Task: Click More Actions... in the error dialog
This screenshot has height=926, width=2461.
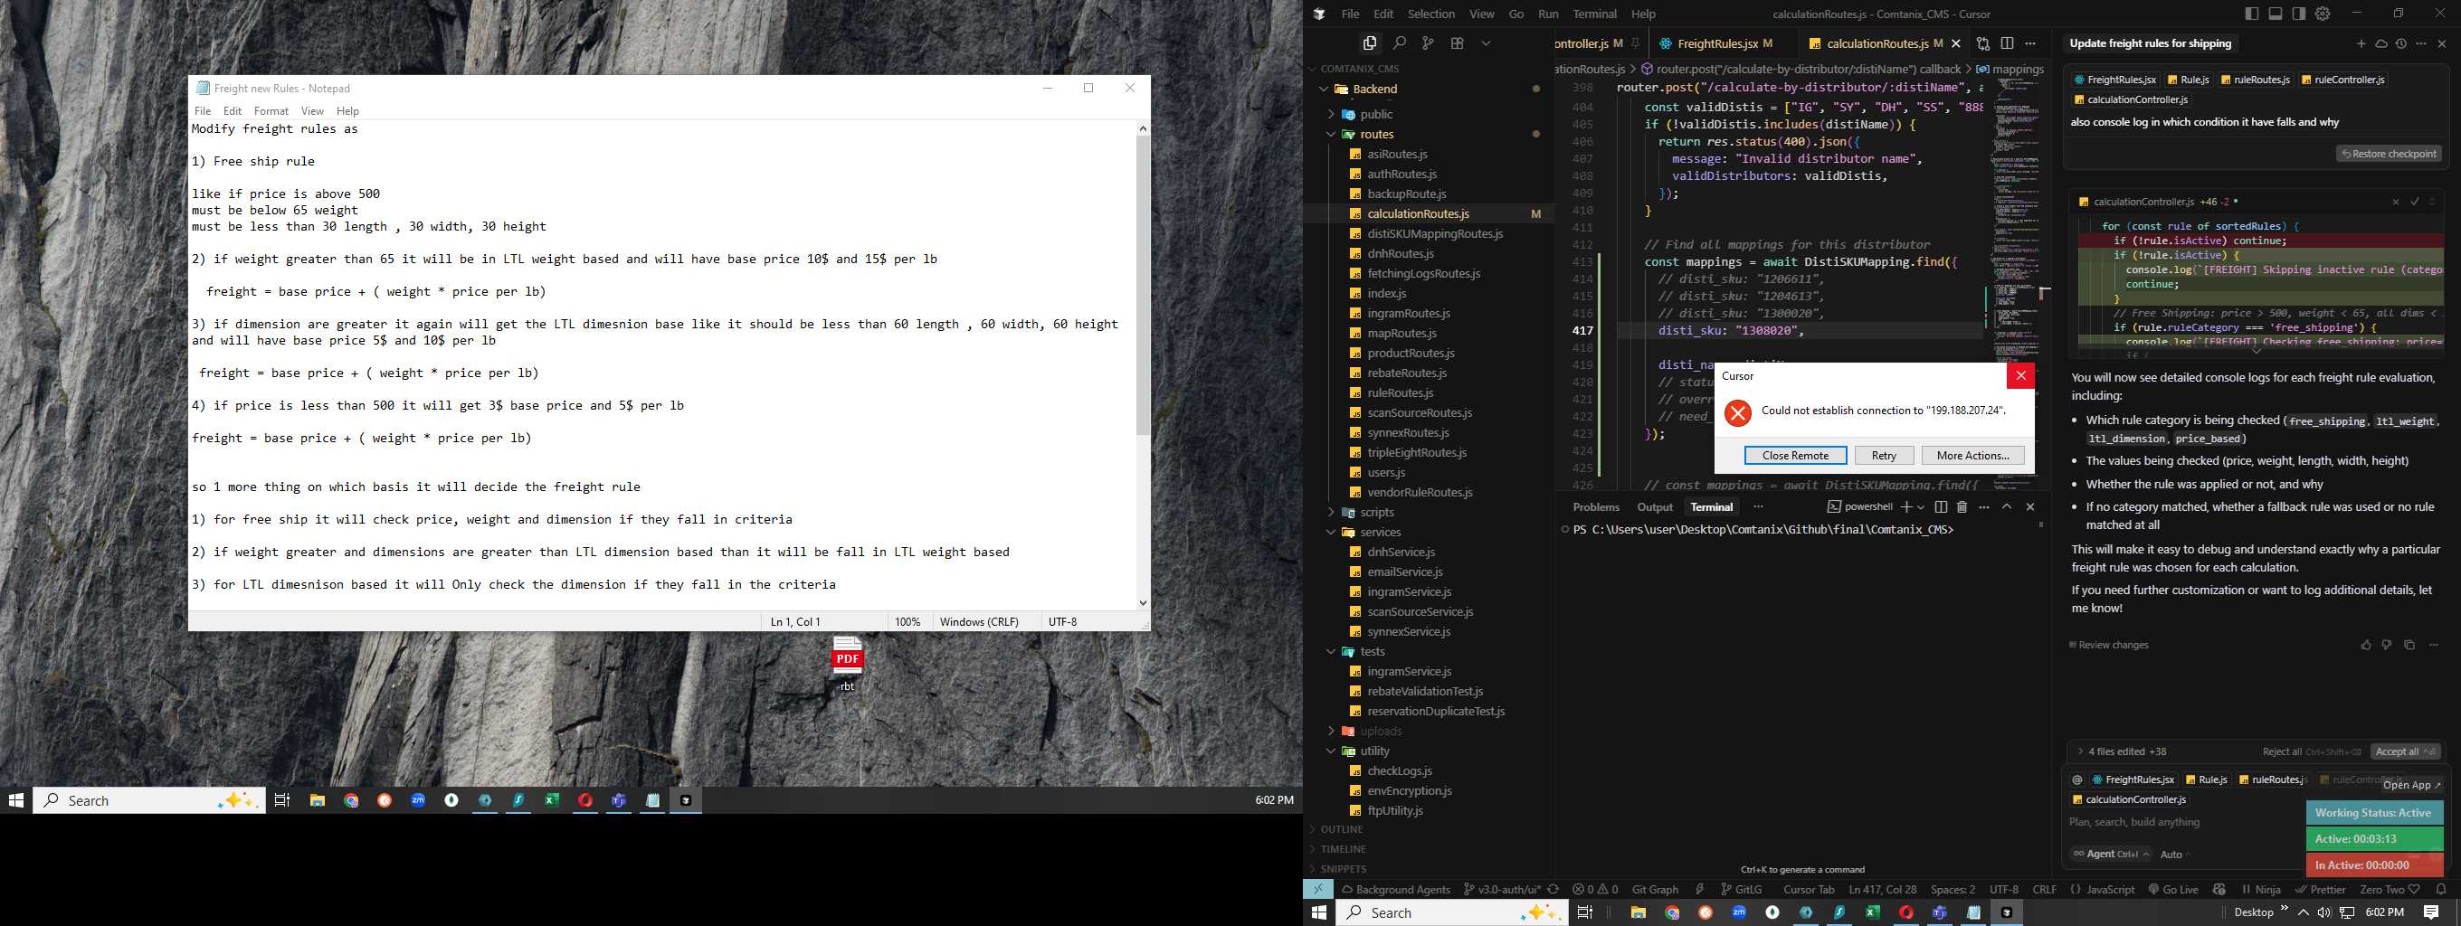Action: pyautogui.click(x=1972, y=456)
